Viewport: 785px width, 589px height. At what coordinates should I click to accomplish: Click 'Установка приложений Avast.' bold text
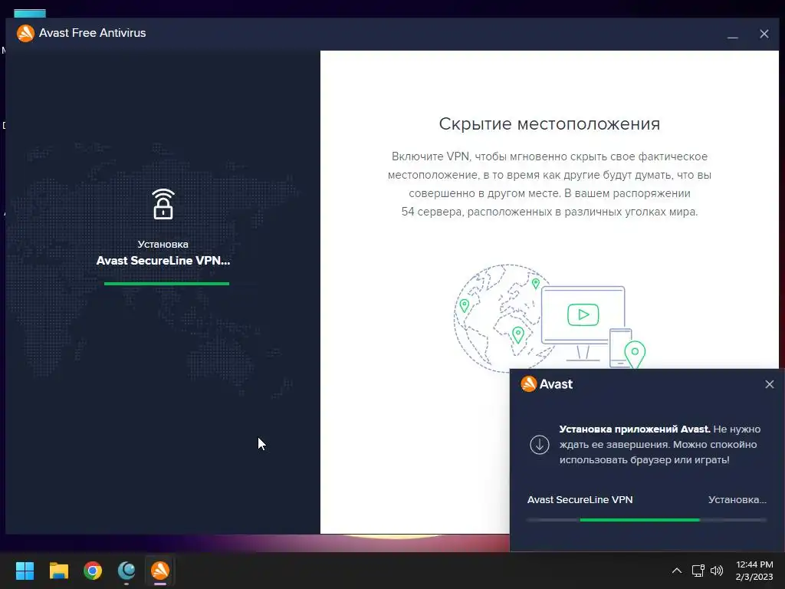634,429
